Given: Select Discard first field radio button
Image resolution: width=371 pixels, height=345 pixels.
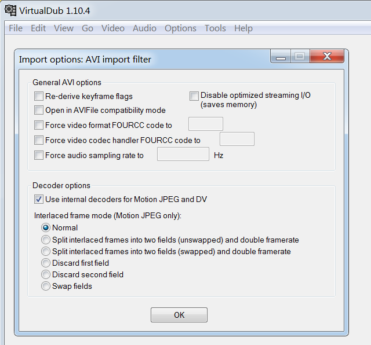Looking at the screenshot, I should pyautogui.click(x=46, y=263).
